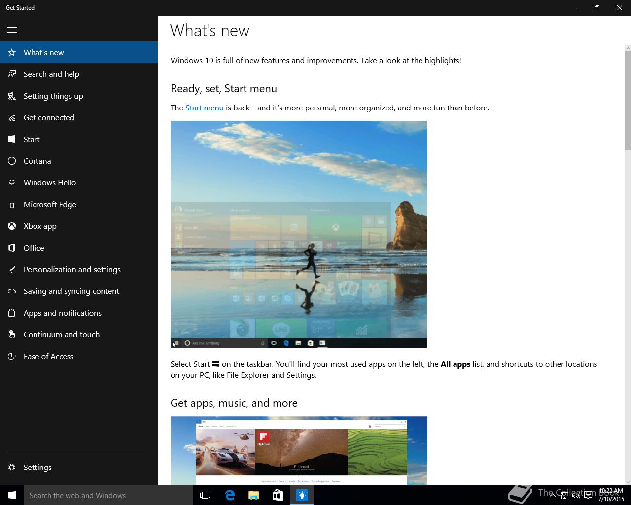Image resolution: width=631 pixels, height=505 pixels.
Task: Click the Setting things up icon
Action: click(12, 96)
